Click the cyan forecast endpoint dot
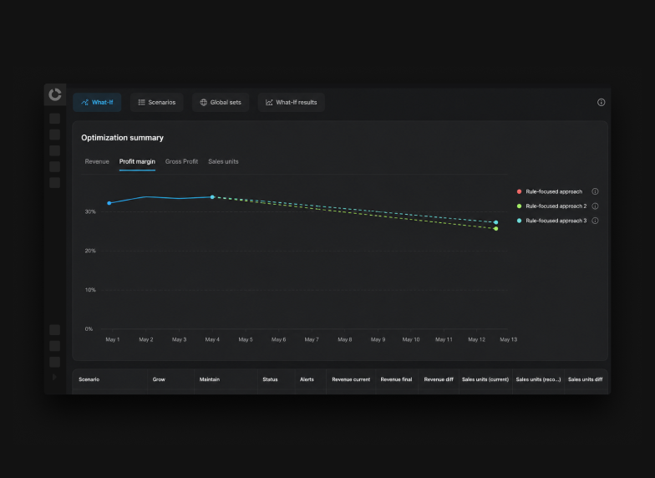Screen dimensions: 655x478 click(x=496, y=222)
